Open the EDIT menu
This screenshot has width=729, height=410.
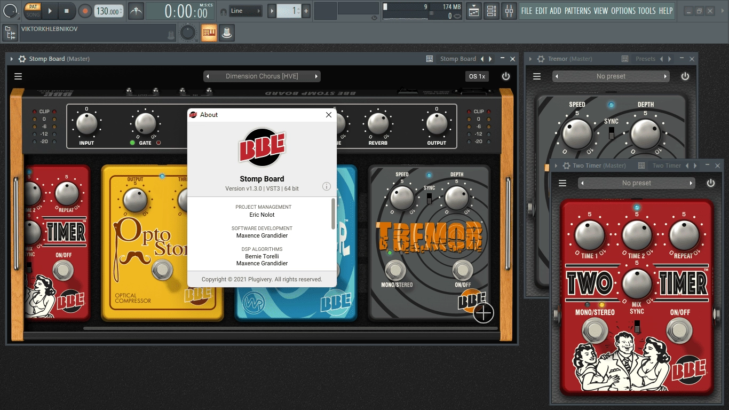click(x=541, y=11)
